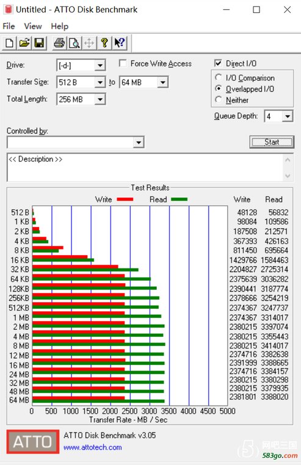Click the yellow question mark About icon
Image resolution: width=301 pixels, height=465 pixels.
click(x=104, y=43)
